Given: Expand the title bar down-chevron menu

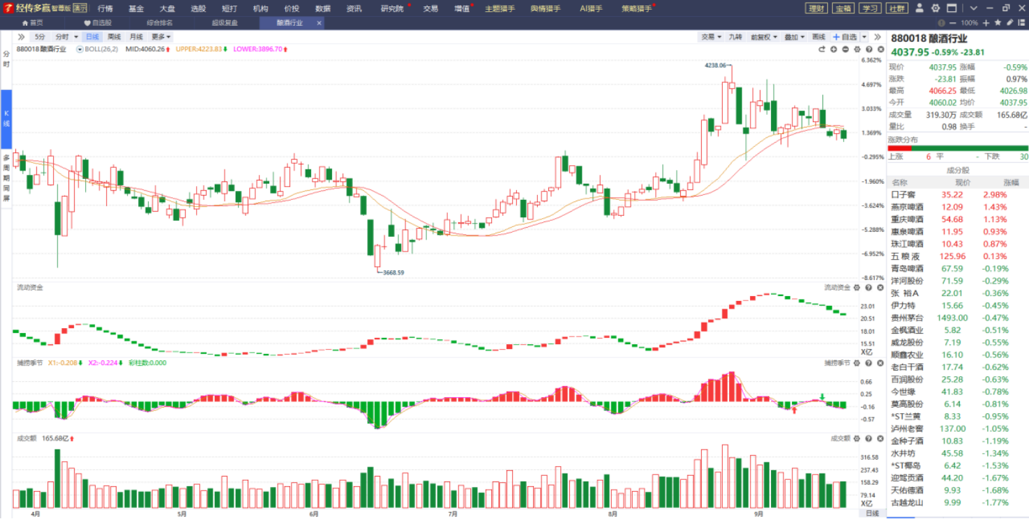Looking at the screenshot, I should 974,8.
